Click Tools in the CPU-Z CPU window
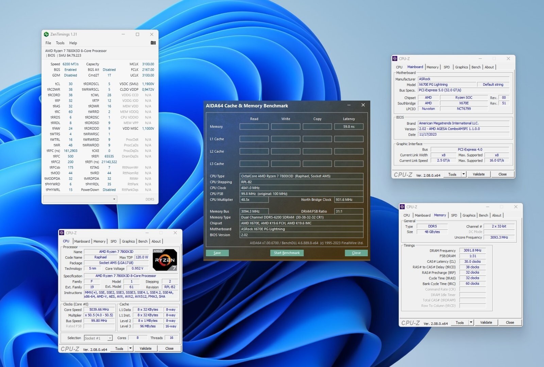Screen dimensions: 544x367 click(119, 348)
